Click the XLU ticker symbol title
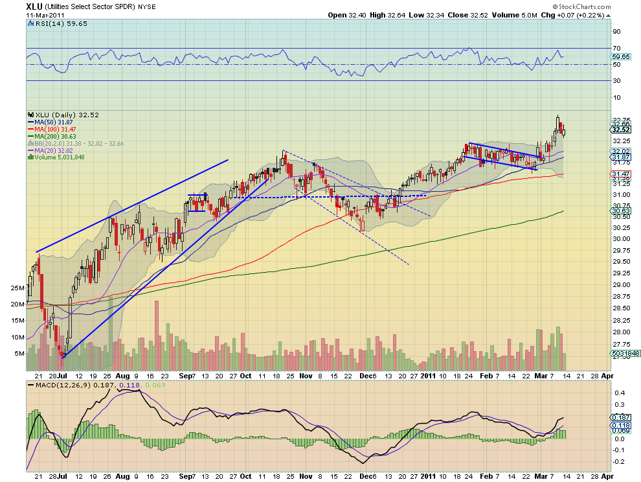Image resolution: width=641 pixels, height=482 pixels. click(34, 6)
